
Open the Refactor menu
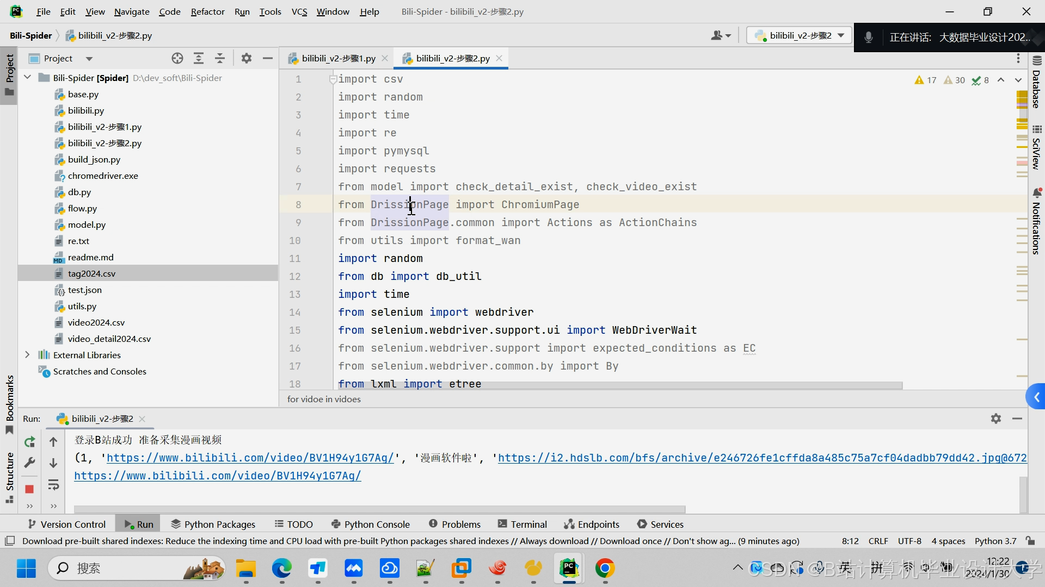(207, 11)
